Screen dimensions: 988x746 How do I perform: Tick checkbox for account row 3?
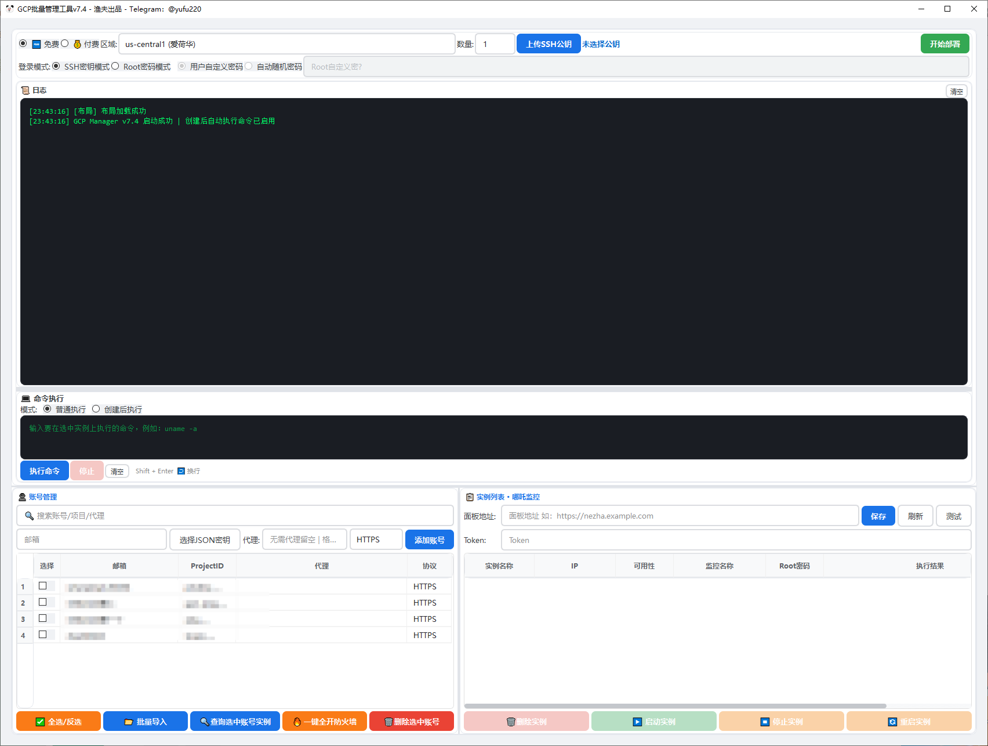[x=43, y=618]
